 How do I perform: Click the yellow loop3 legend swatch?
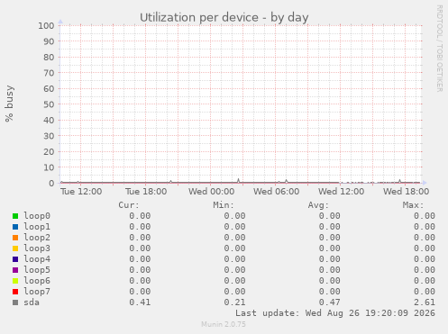point(15,248)
